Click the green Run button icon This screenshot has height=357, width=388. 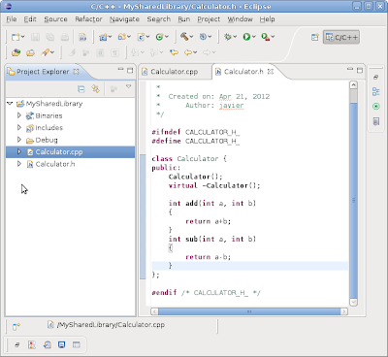point(246,37)
